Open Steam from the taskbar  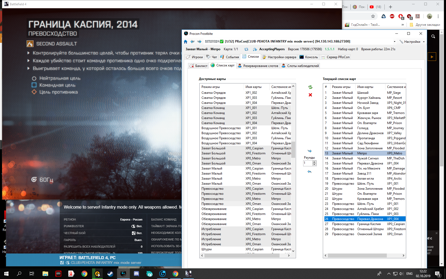(x=110, y=273)
